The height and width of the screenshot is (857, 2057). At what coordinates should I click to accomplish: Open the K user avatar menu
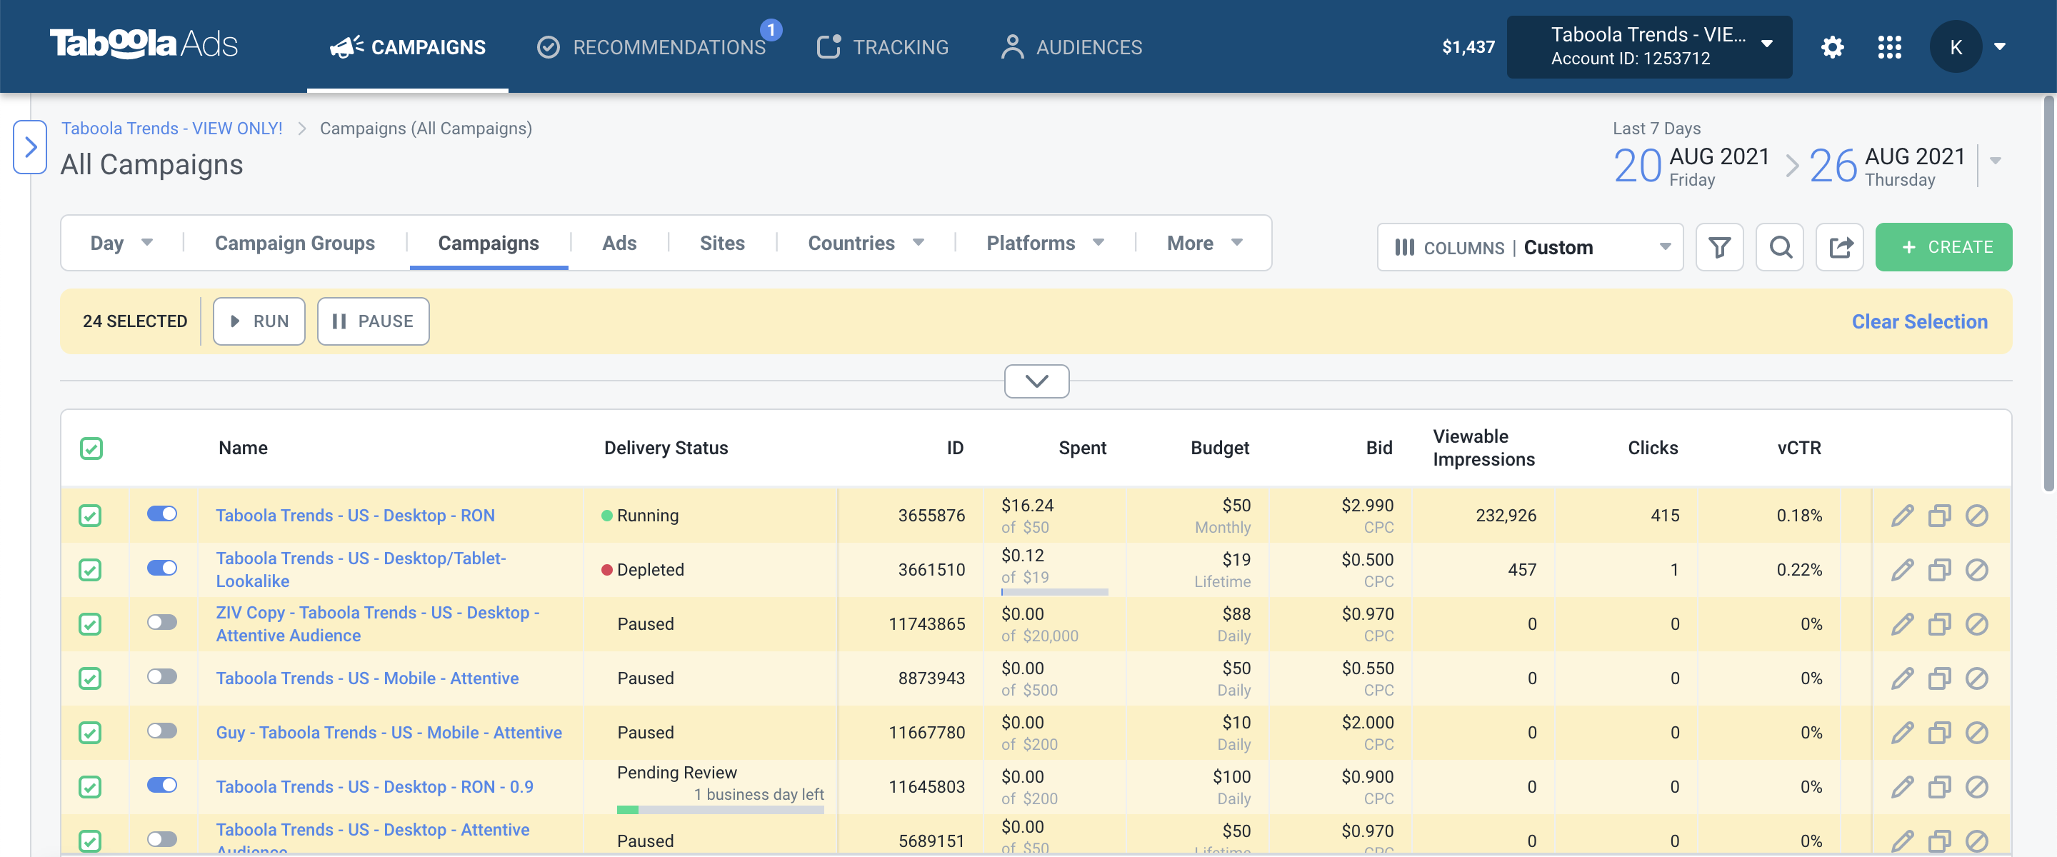pyautogui.click(x=1956, y=47)
